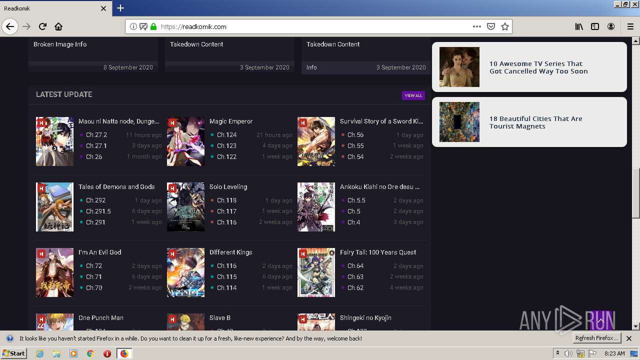Click Ch.55 of Survival Story

tap(355, 146)
